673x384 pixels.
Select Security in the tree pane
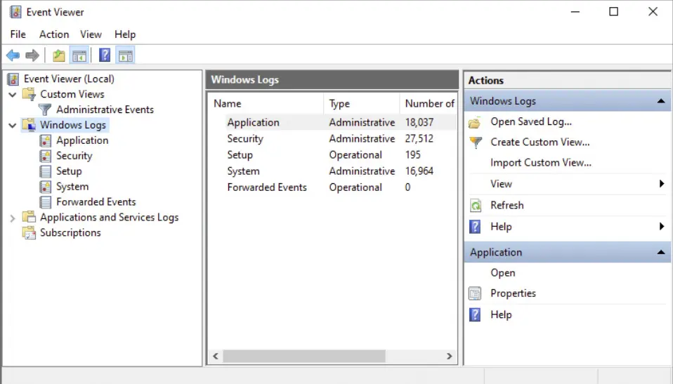(74, 156)
